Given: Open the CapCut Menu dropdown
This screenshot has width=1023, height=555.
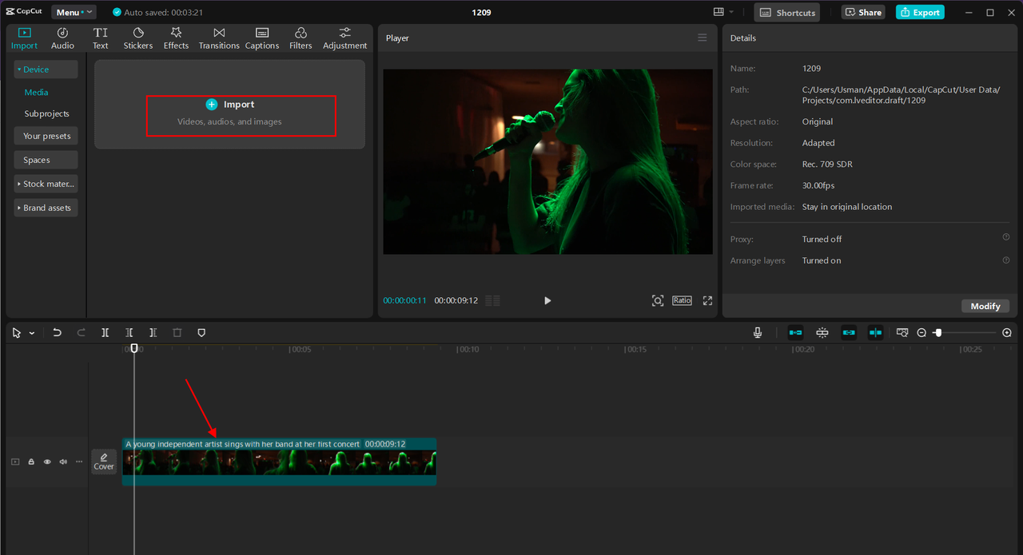Looking at the screenshot, I should coord(74,12).
